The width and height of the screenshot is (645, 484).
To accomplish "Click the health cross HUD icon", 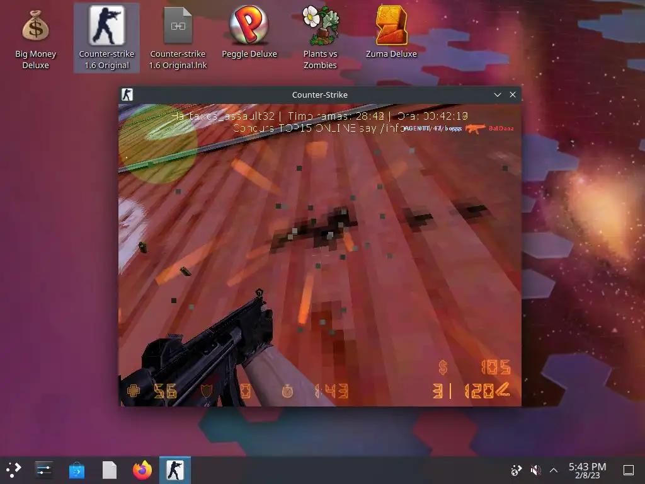I will [134, 391].
